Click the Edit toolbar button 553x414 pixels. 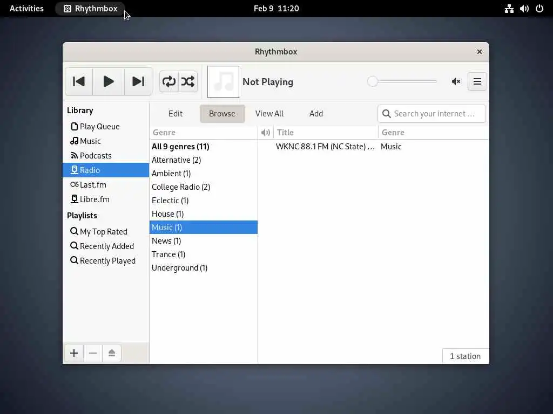point(176,114)
